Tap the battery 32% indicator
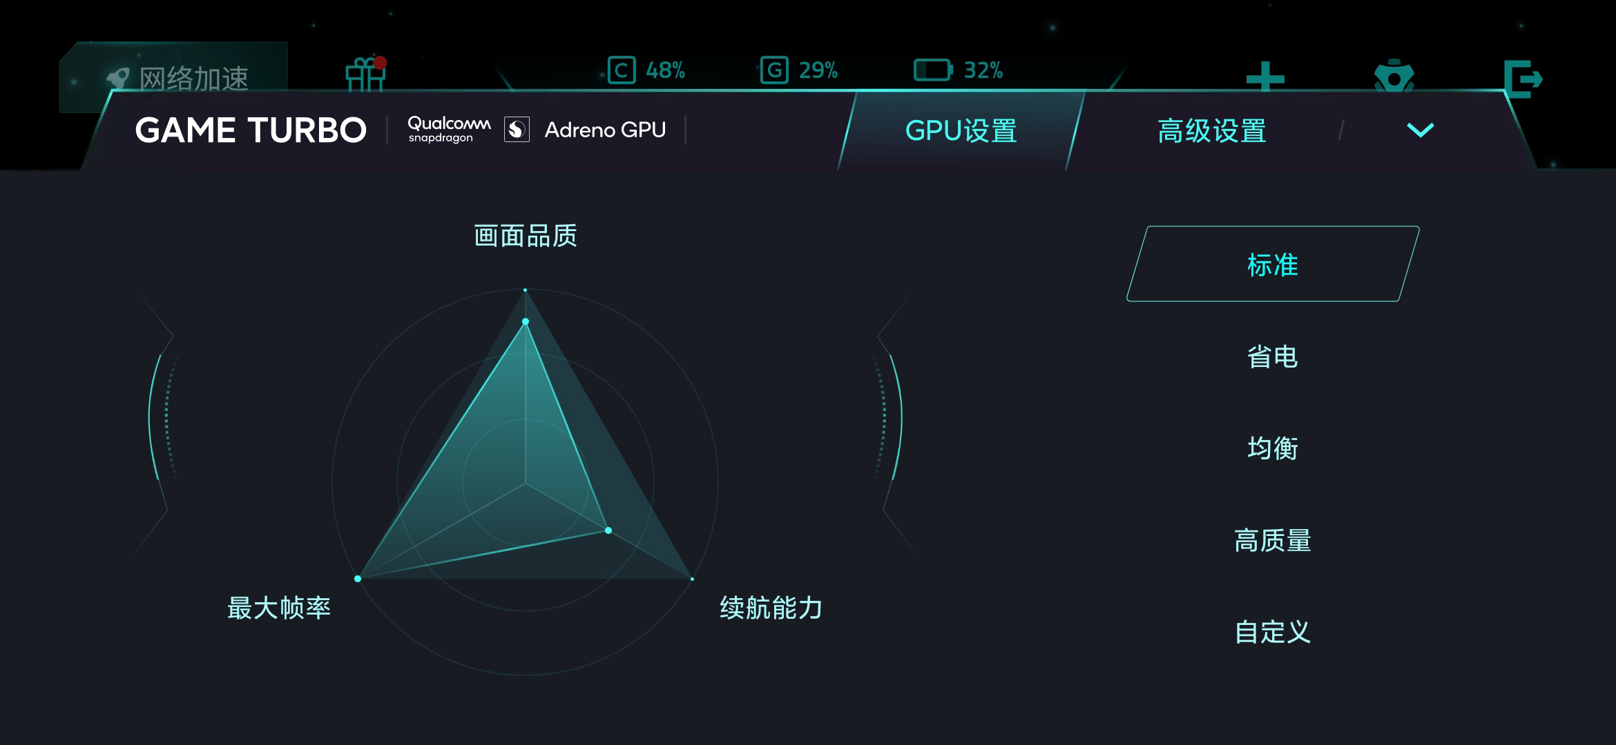The width and height of the screenshot is (1616, 745). coord(959,70)
